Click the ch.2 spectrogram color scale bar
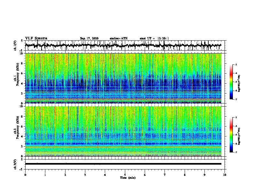253x196 pixels. (x=231, y=135)
